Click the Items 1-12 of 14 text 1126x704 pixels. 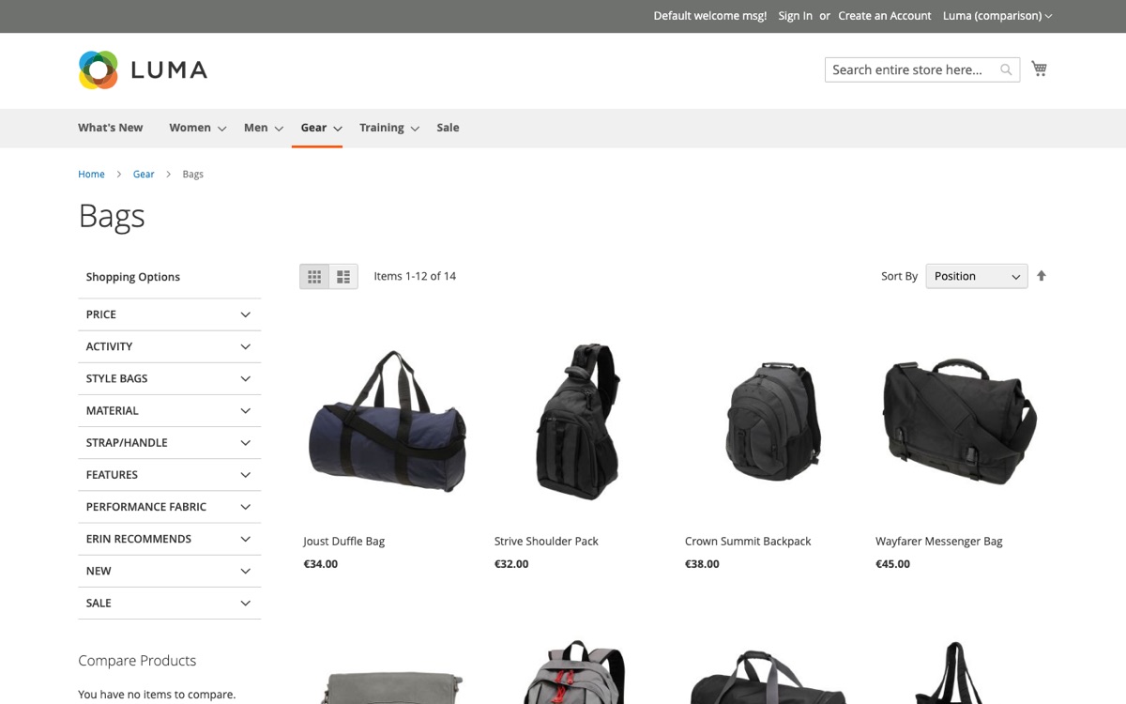[x=415, y=276]
